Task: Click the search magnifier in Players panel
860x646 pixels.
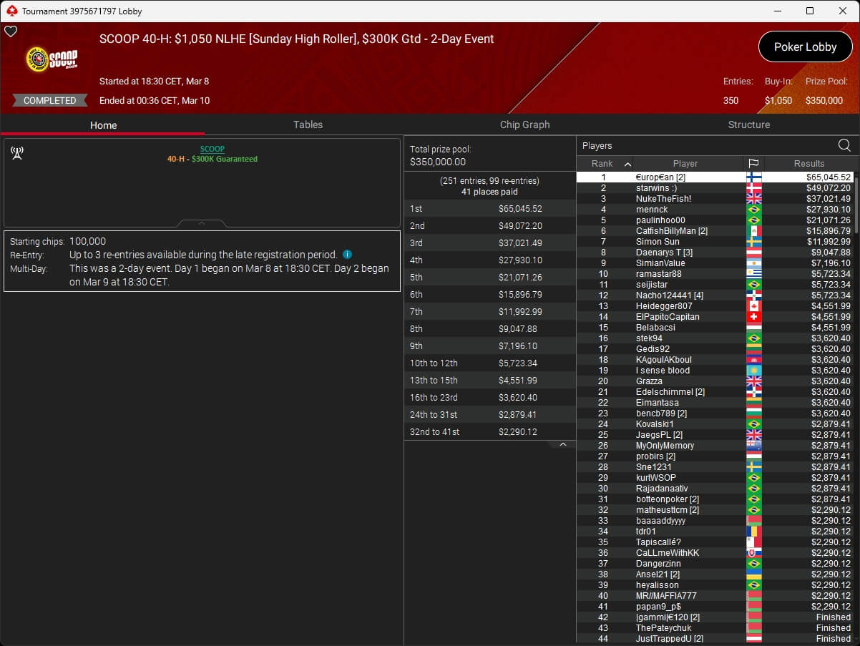Action: click(x=844, y=146)
